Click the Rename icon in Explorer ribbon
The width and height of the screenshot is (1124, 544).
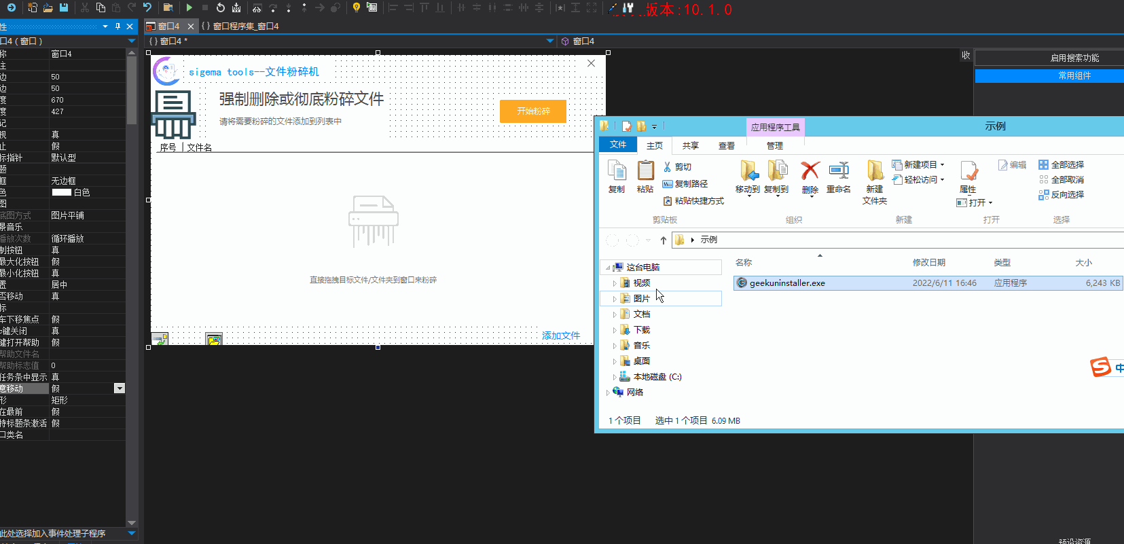[x=839, y=171]
